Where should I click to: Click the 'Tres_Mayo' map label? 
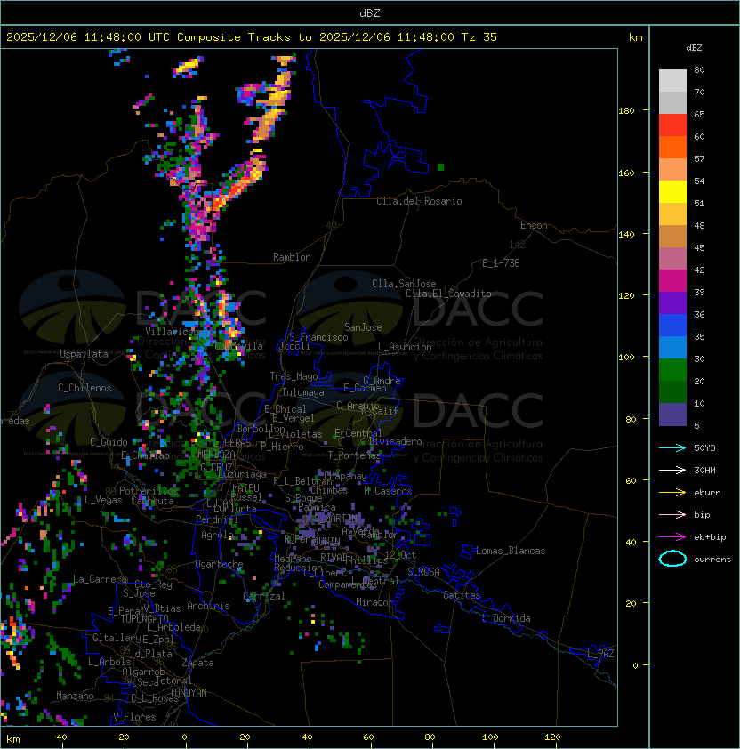[x=294, y=376]
